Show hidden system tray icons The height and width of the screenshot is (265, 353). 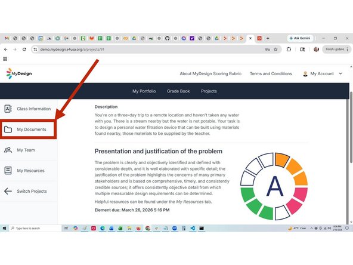pos(312,228)
